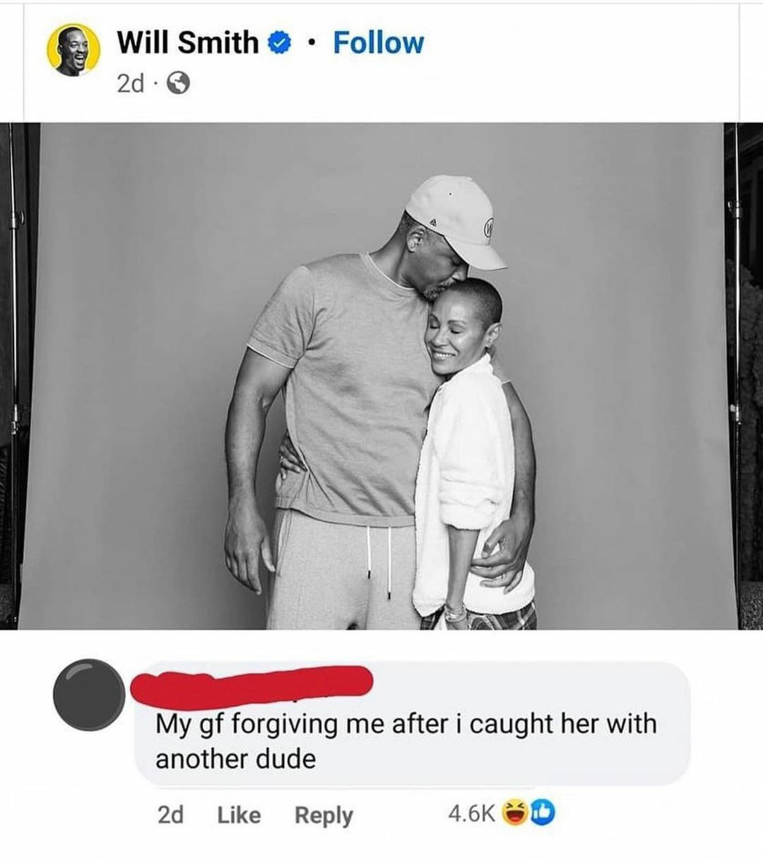Image resolution: width=763 pixels, height=861 pixels.
Task: Open the Will Smith profile name link
Action: click(x=187, y=42)
